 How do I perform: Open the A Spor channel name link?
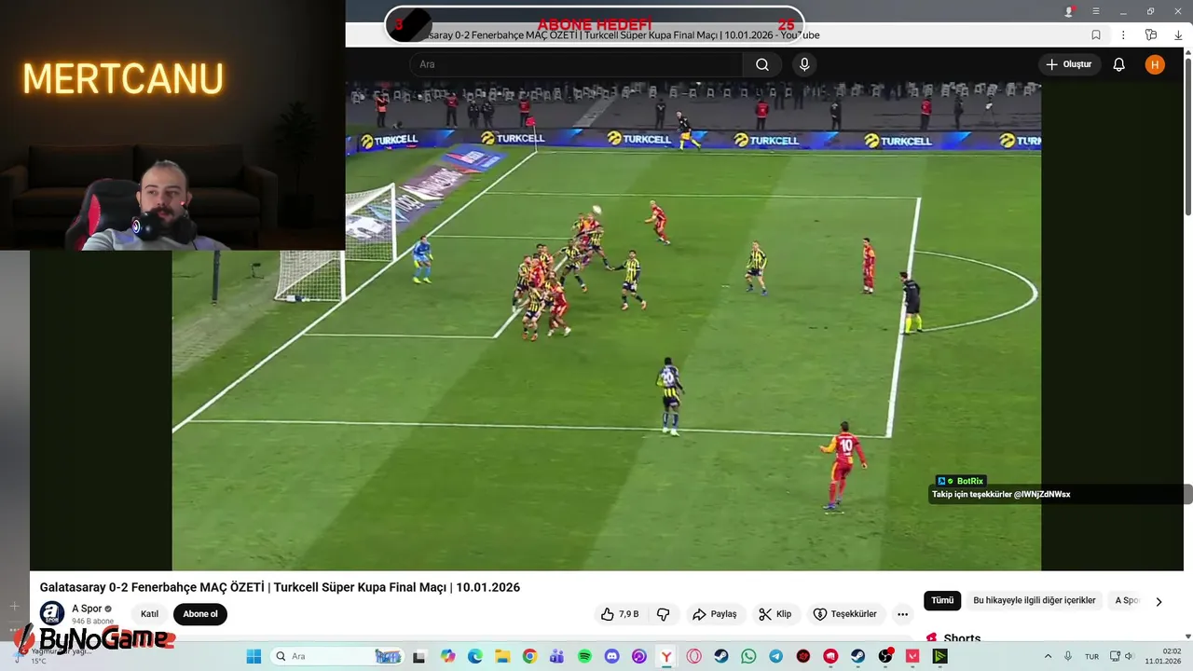pyautogui.click(x=87, y=609)
